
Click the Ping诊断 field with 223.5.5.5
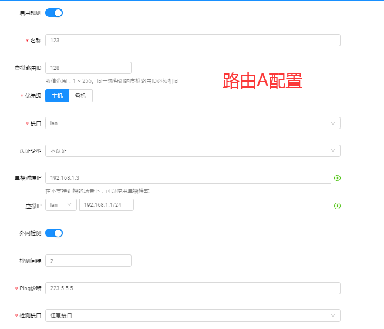coord(193,288)
